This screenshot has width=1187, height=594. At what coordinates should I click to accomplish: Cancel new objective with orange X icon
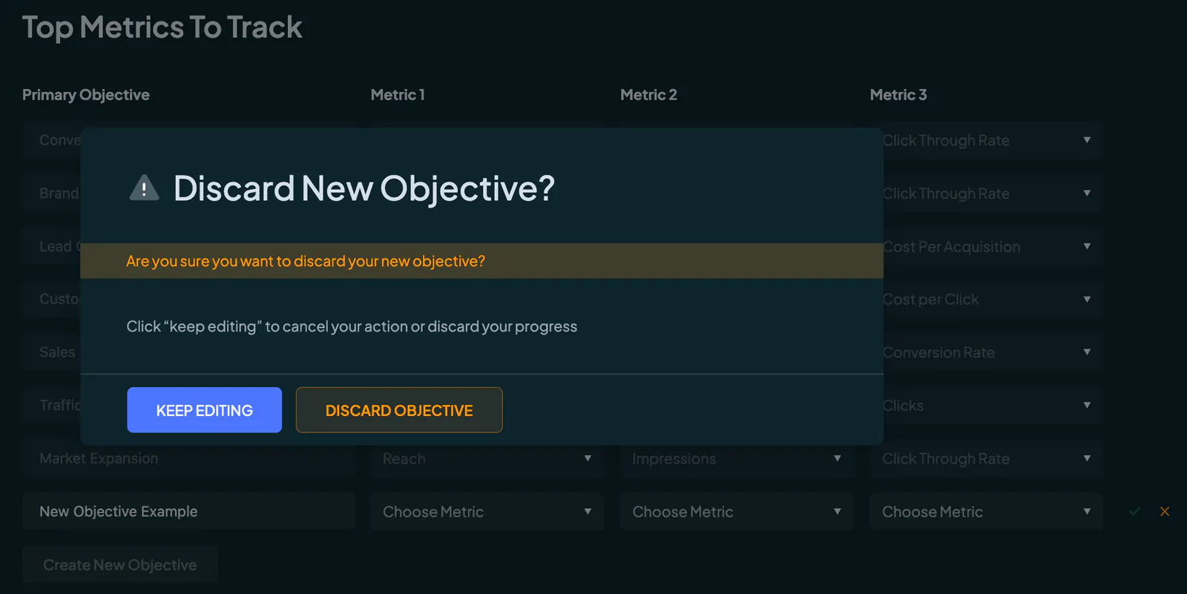[x=1165, y=512]
